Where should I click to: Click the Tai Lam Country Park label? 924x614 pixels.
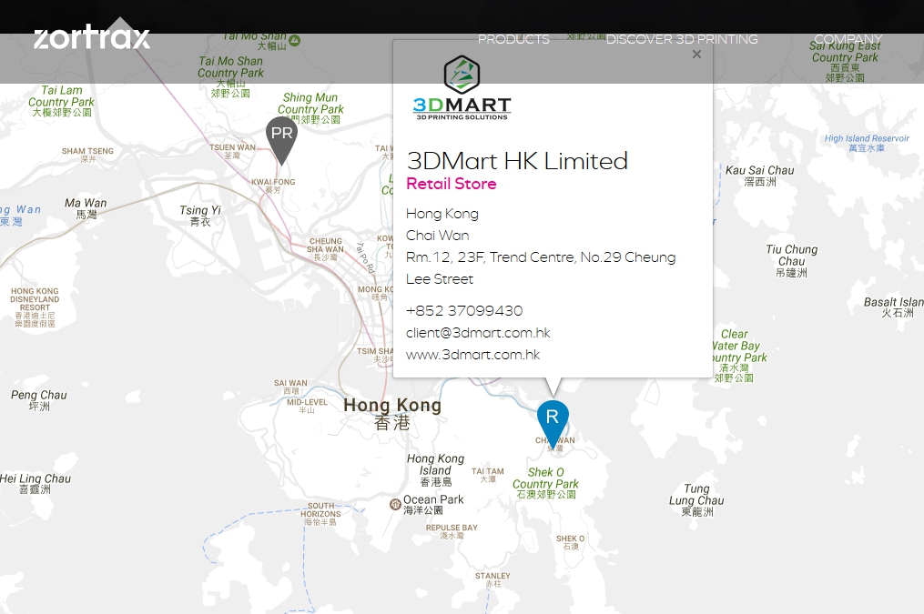(61, 101)
